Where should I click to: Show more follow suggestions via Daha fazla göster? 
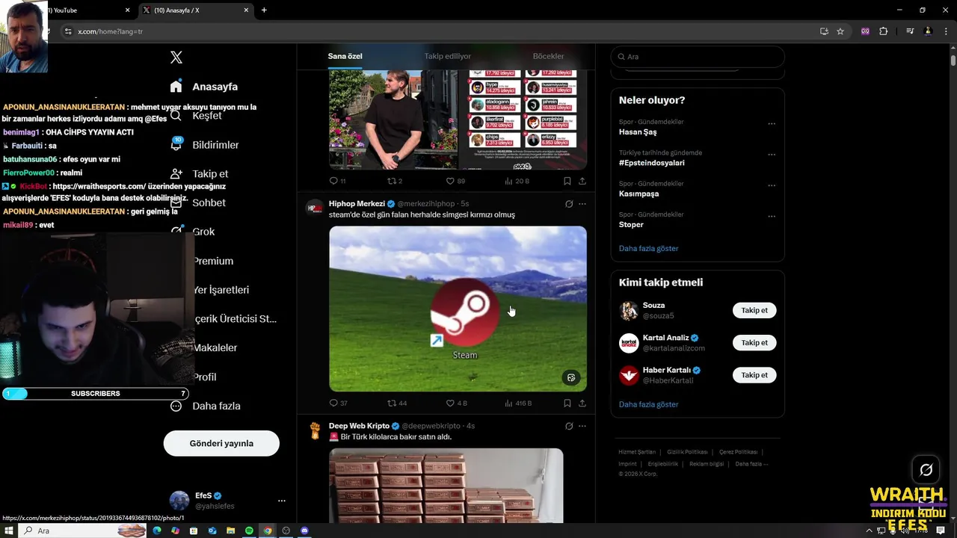click(x=648, y=404)
